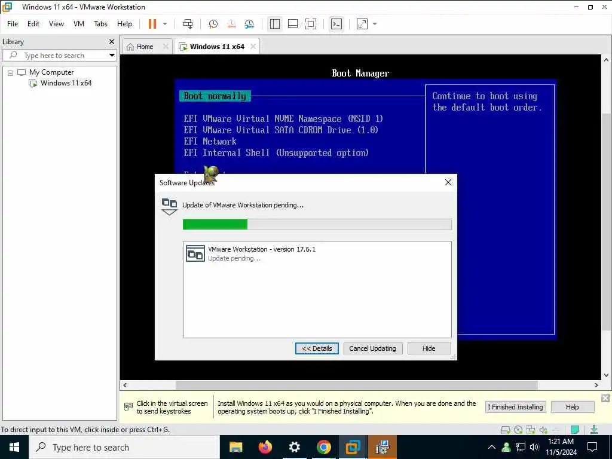Close the Library panel

(112, 41)
